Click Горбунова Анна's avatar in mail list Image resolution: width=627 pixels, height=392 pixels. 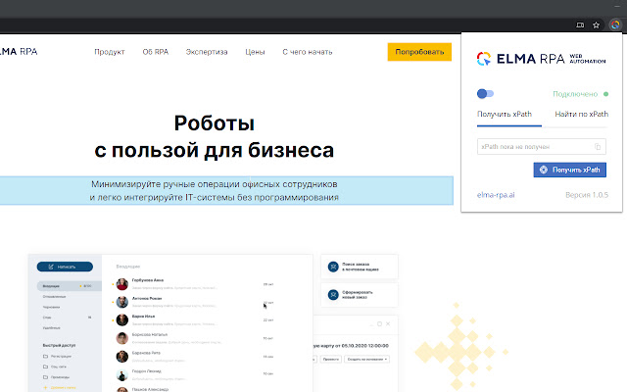click(121, 284)
